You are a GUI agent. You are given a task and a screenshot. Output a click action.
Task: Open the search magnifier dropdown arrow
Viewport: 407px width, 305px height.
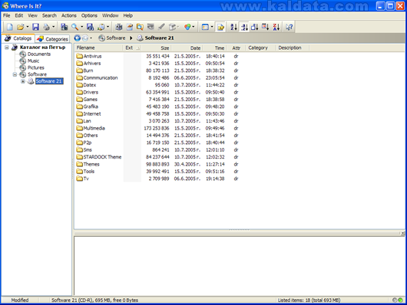coord(81,27)
